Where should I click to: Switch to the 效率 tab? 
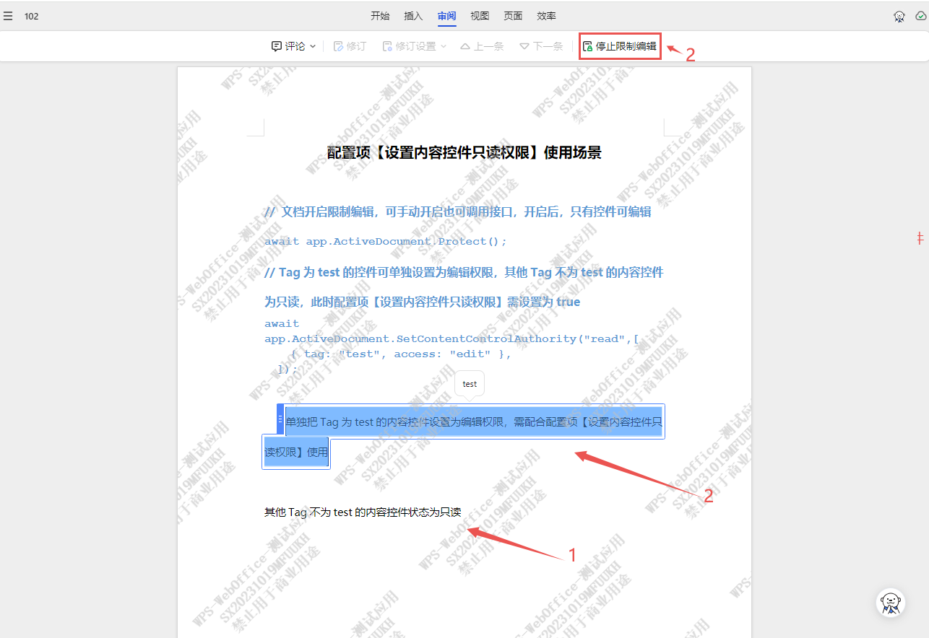pyautogui.click(x=547, y=16)
